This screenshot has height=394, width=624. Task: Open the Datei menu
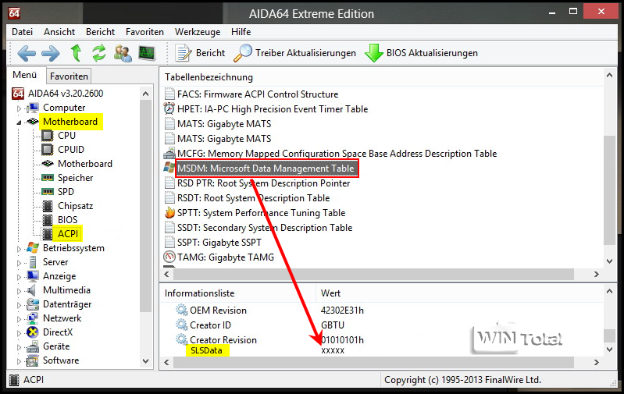click(23, 32)
